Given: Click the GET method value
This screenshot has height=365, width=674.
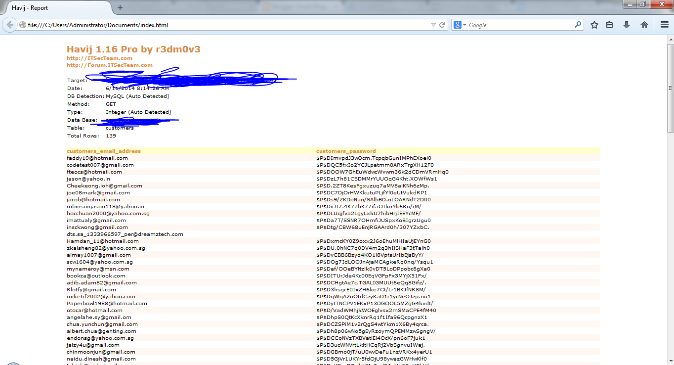Looking at the screenshot, I should 111,104.
